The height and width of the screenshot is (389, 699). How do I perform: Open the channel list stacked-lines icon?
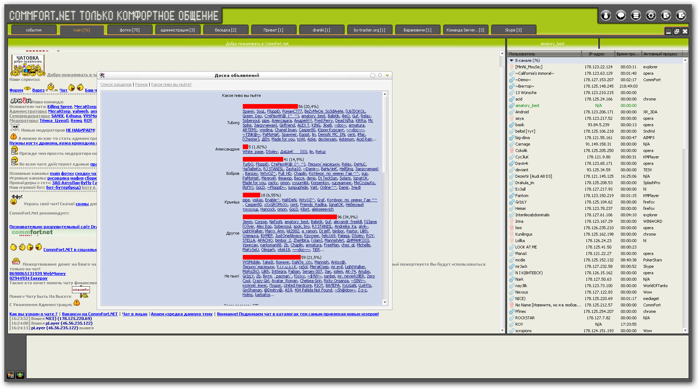tap(636, 15)
